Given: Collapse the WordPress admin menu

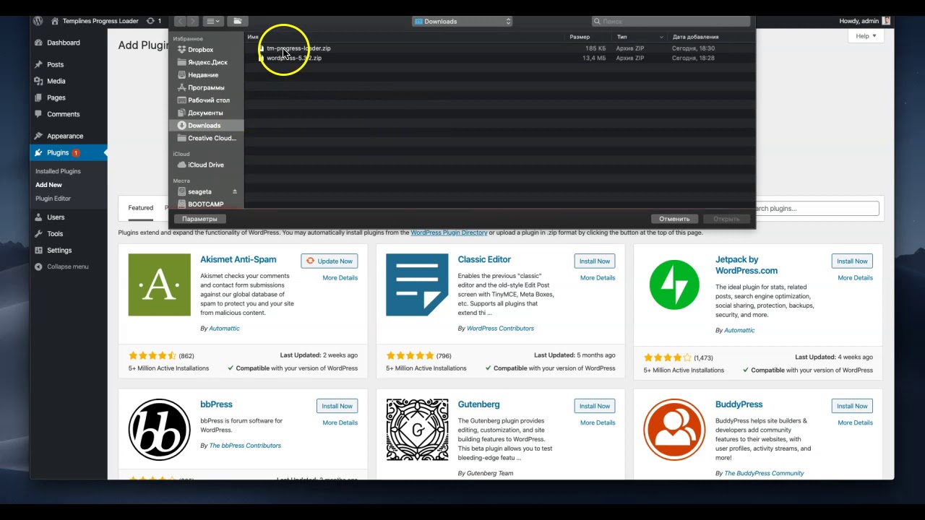Looking at the screenshot, I should click(x=67, y=266).
